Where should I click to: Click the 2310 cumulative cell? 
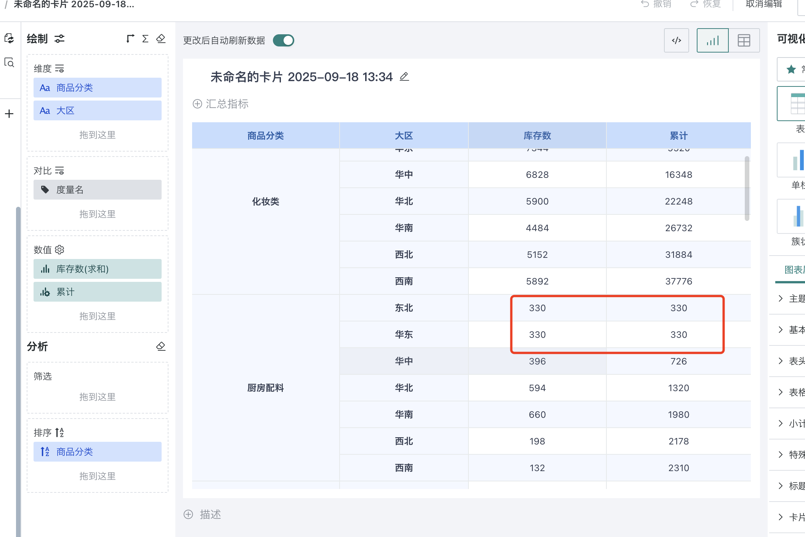pyautogui.click(x=679, y=468)
